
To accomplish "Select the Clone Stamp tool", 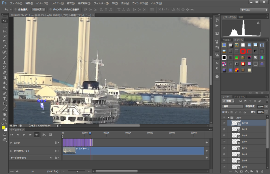I will [4, 62].
